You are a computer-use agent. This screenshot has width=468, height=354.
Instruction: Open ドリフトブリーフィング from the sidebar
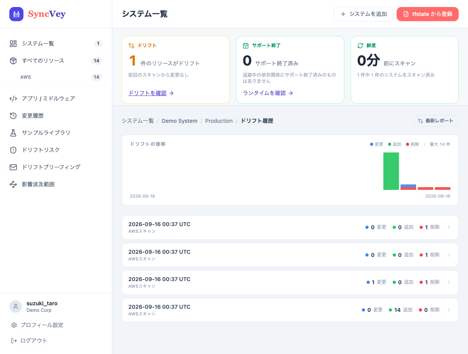[x=56, y=167]
